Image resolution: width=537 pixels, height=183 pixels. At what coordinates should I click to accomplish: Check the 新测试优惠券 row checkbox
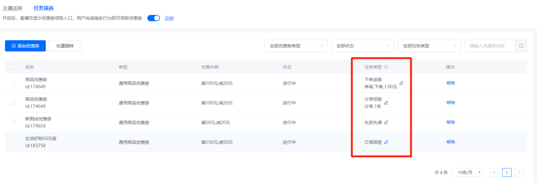[14, 122]
